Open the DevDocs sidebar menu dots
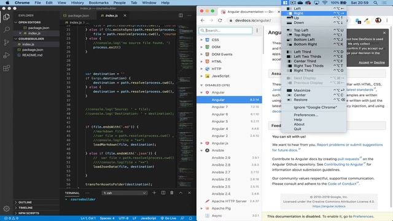Image resolution: width=393 pixels, height=221 pixels. pos(257,31)
